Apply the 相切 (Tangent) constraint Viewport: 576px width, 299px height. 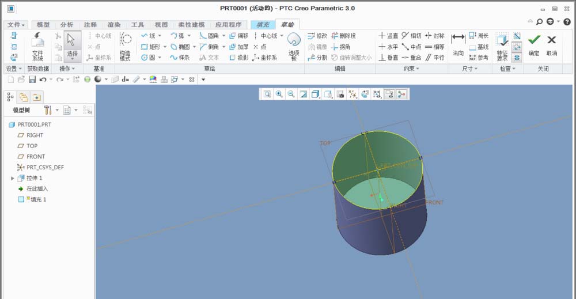point(411,36)
